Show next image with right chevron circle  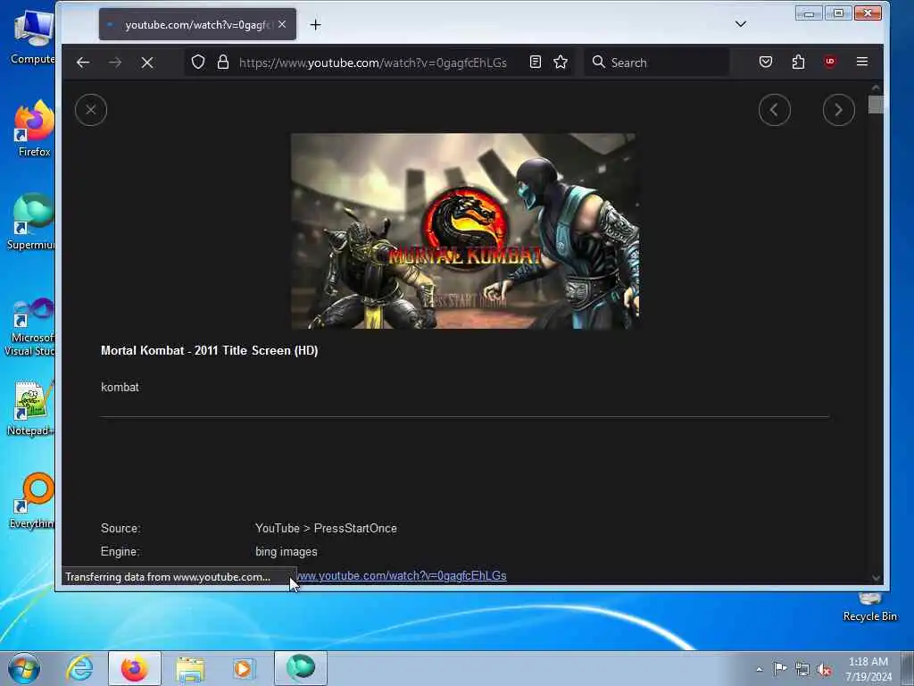pyautogui.click(x=838, y=110)
